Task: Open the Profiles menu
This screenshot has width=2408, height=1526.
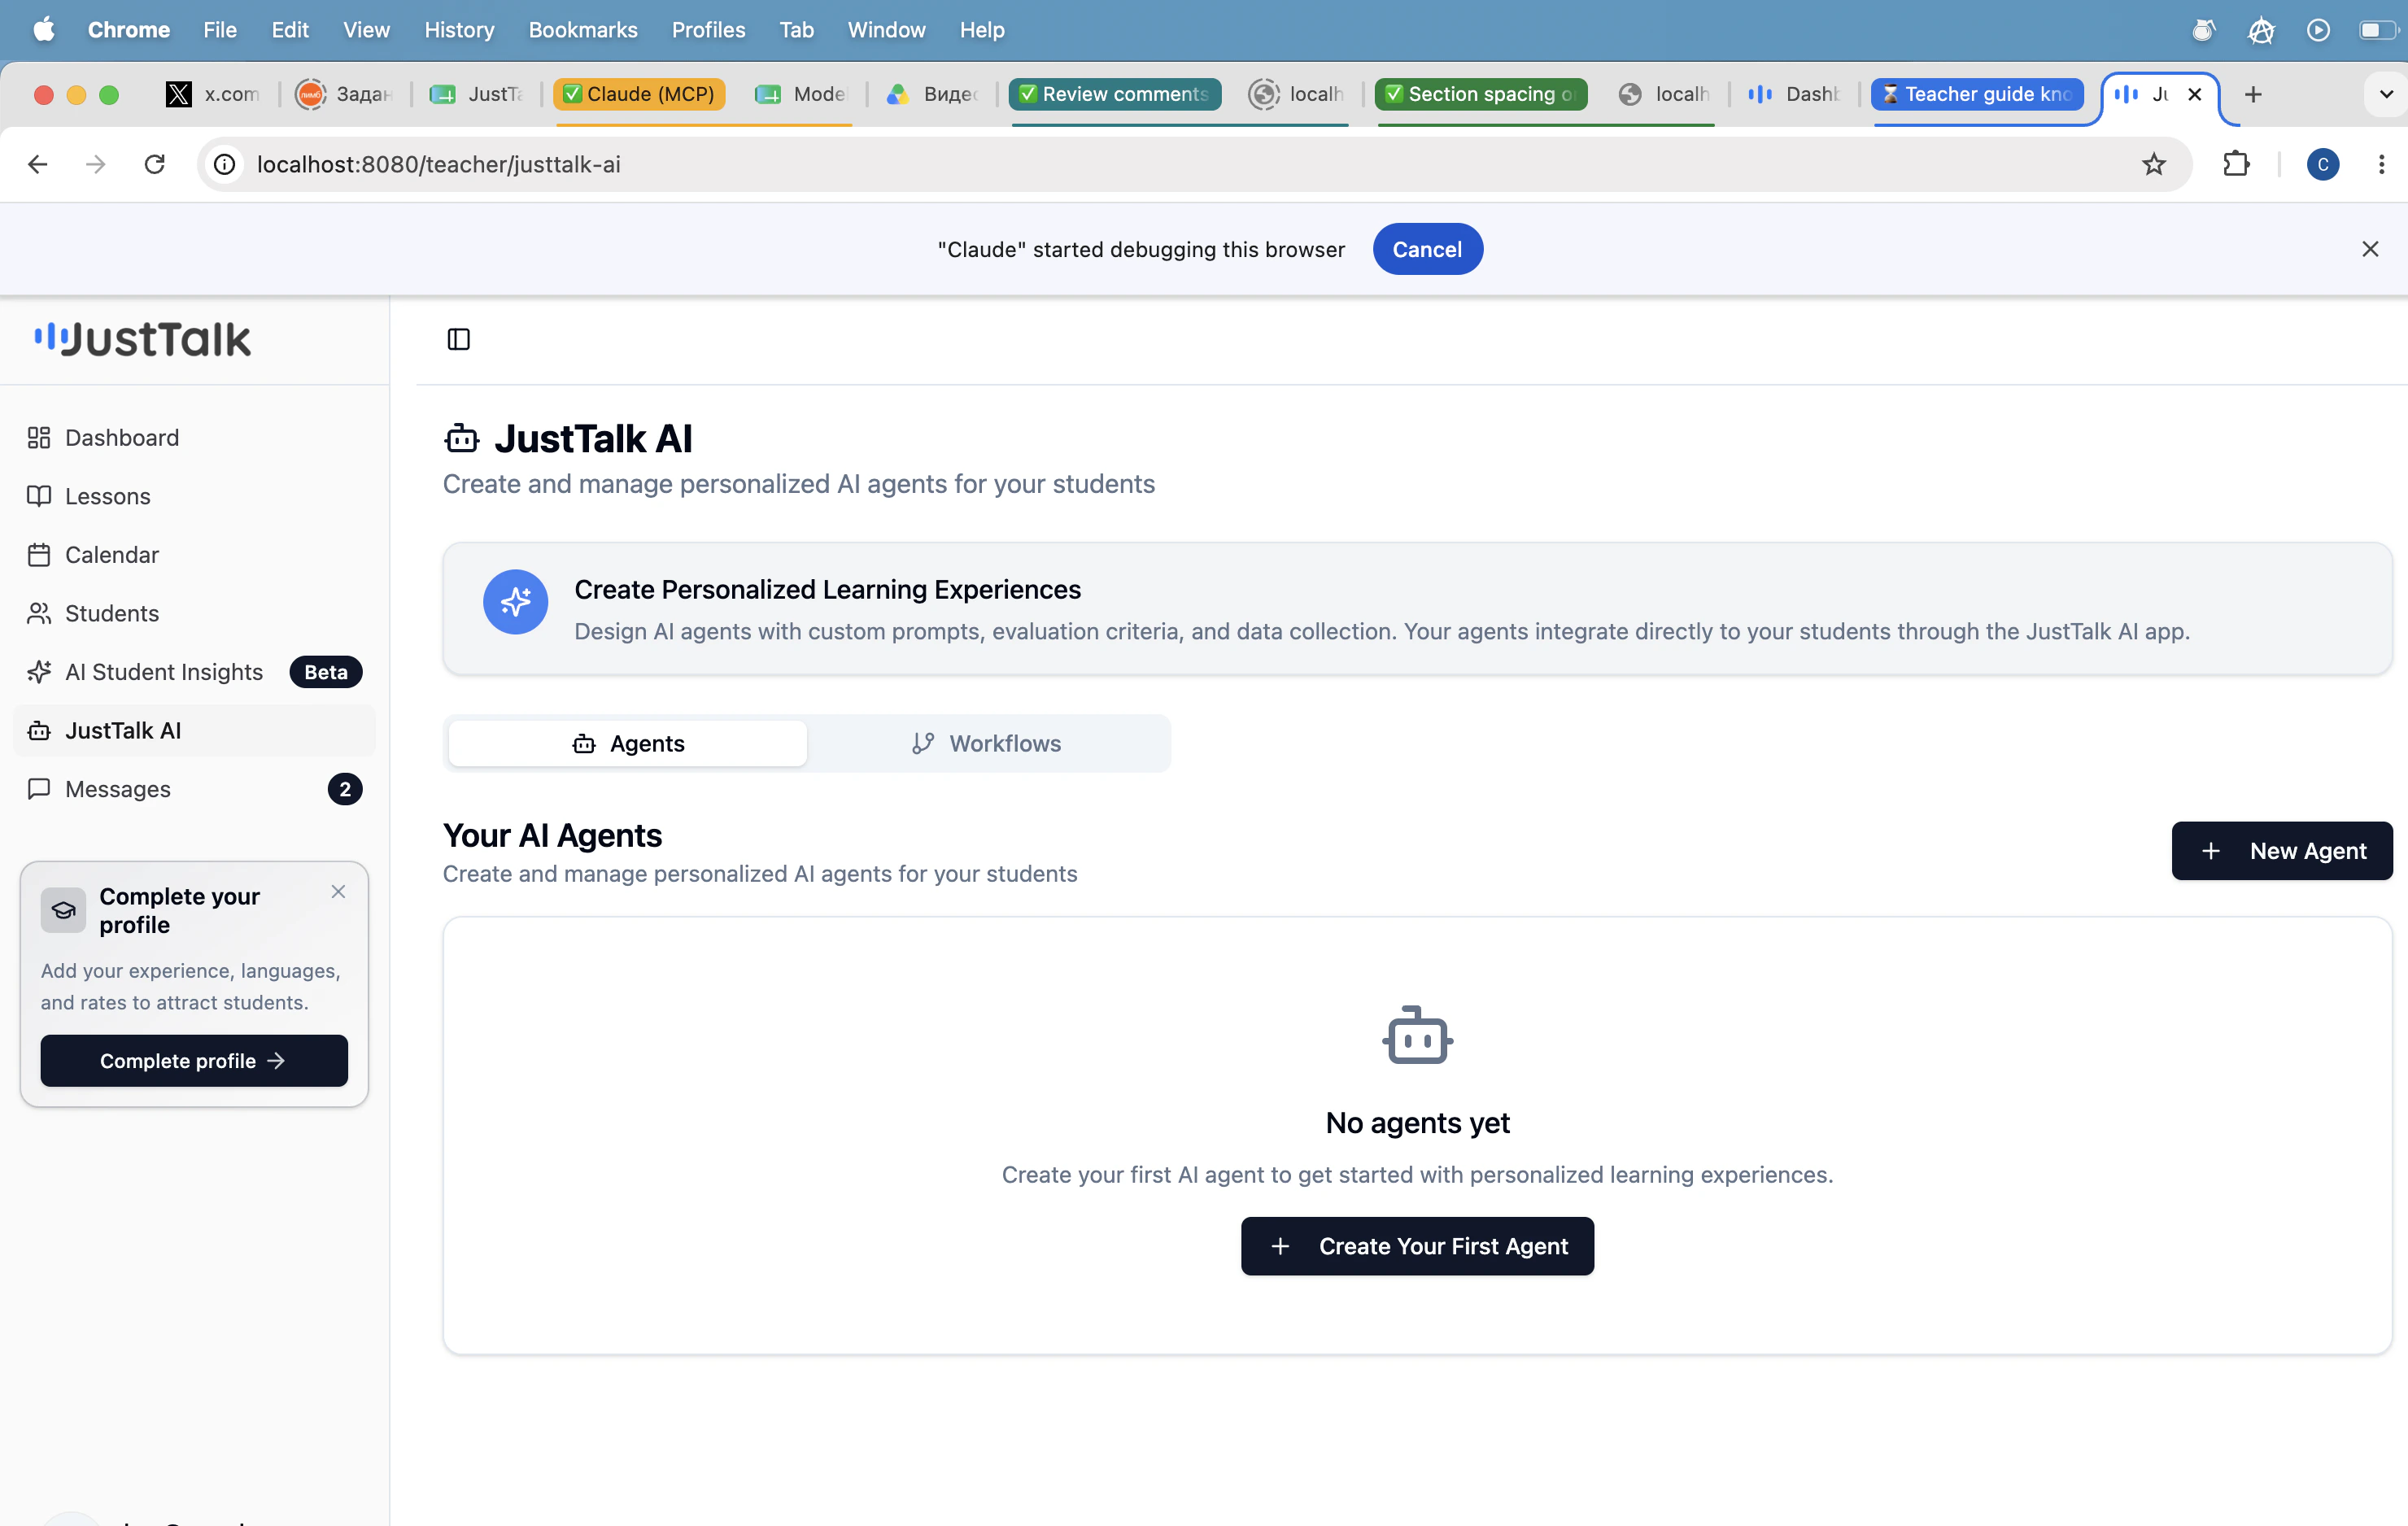Action: tap(708, 29)
